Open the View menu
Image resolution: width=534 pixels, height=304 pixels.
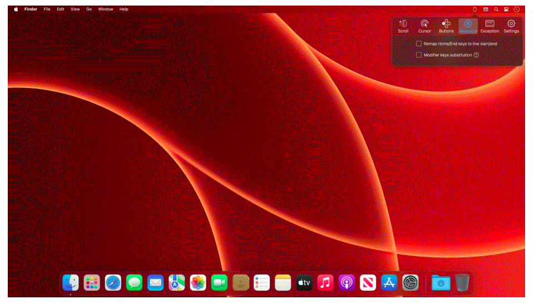coord(75,9)
